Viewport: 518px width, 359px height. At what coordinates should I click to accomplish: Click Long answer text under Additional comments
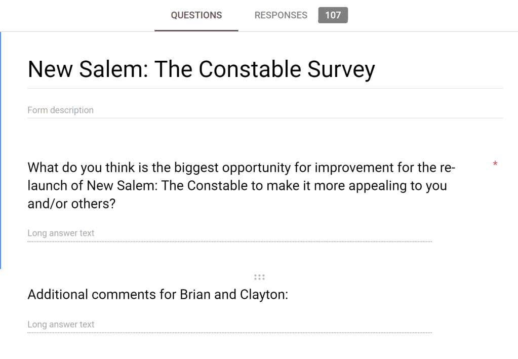point(61,324)
